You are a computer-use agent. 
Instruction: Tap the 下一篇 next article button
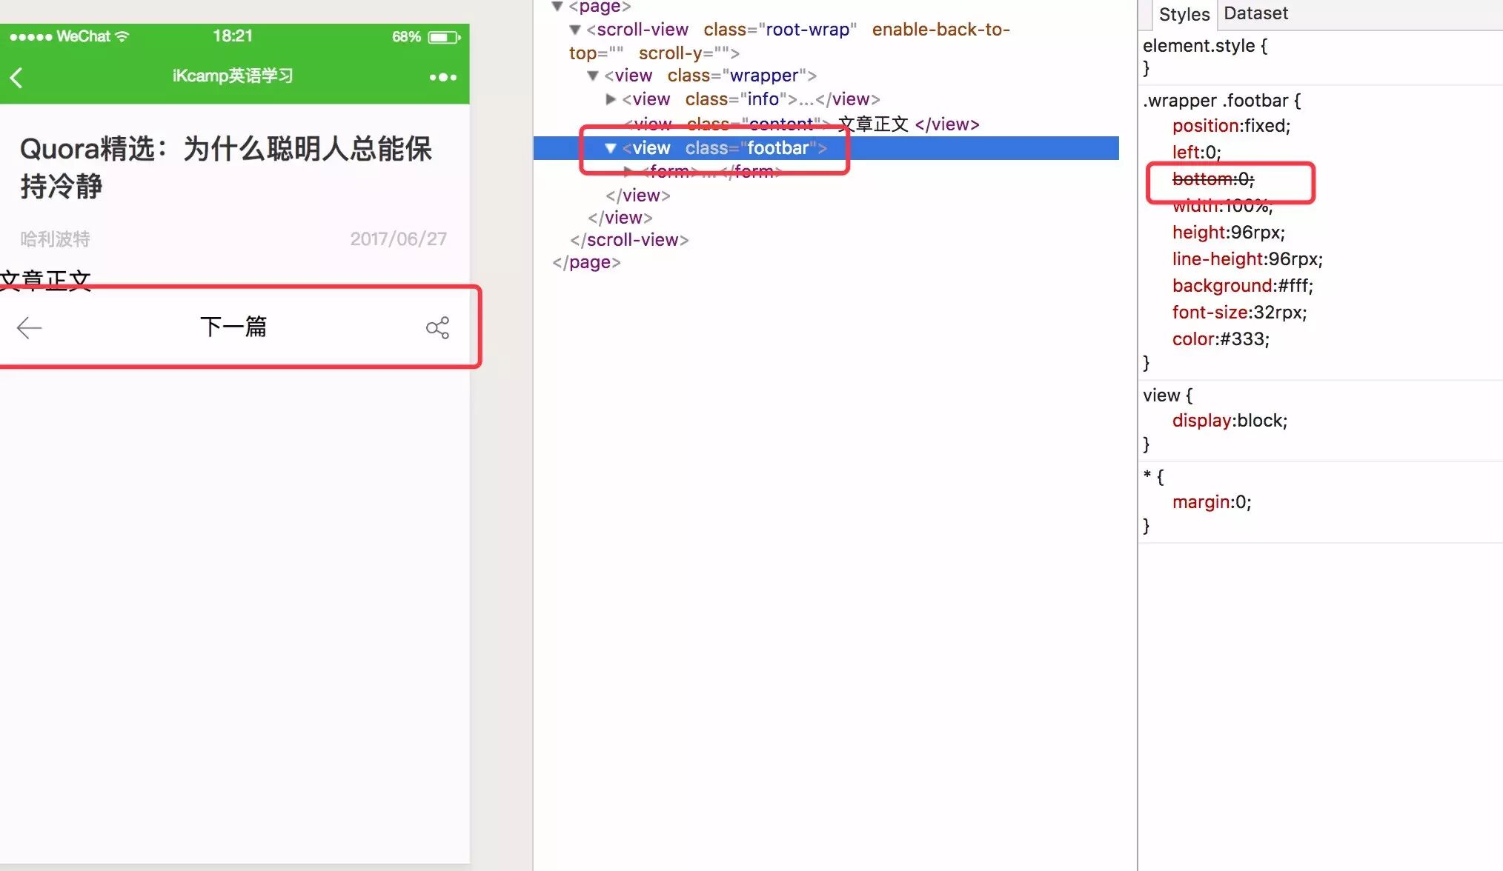click(x=233, y=327)
